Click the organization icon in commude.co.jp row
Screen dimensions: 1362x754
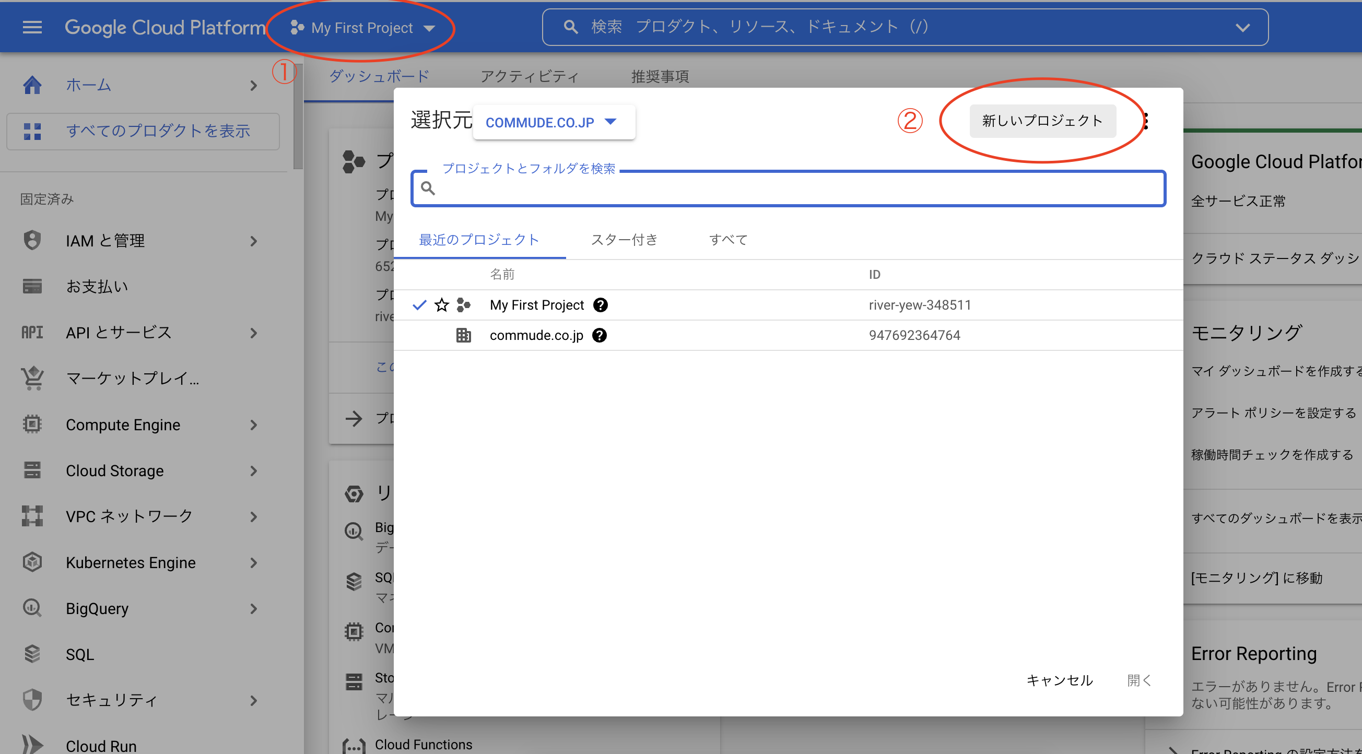pyautogui.click(x=463, y=335)
